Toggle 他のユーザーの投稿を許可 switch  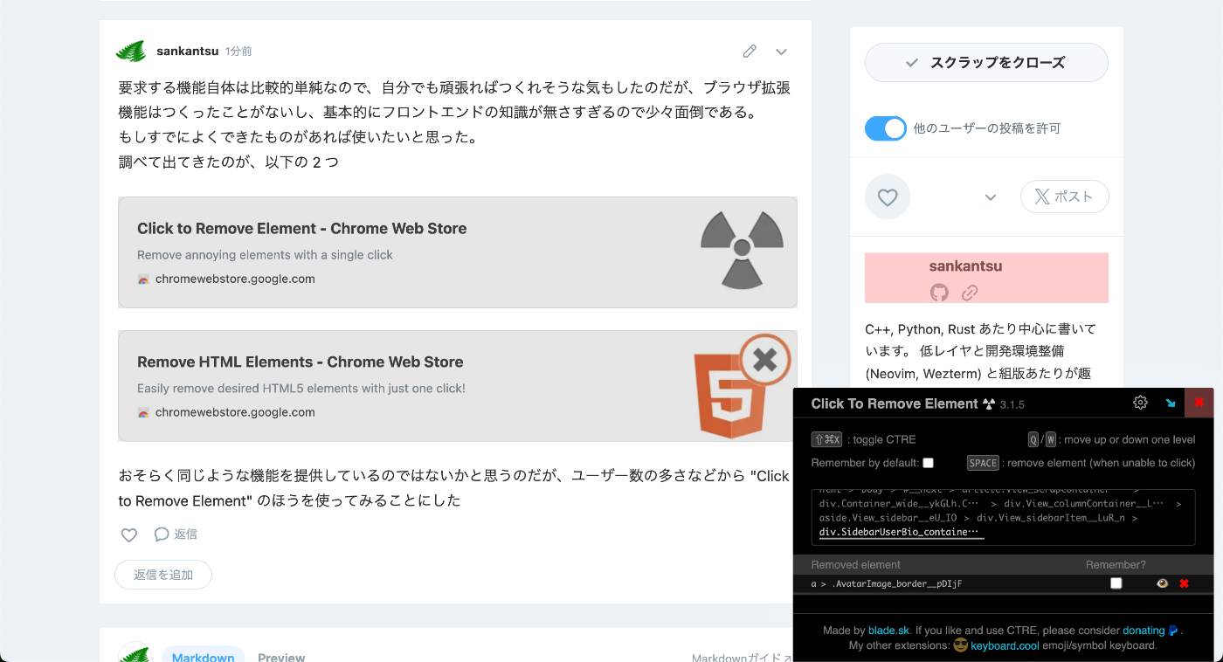(x=886, y=128)
